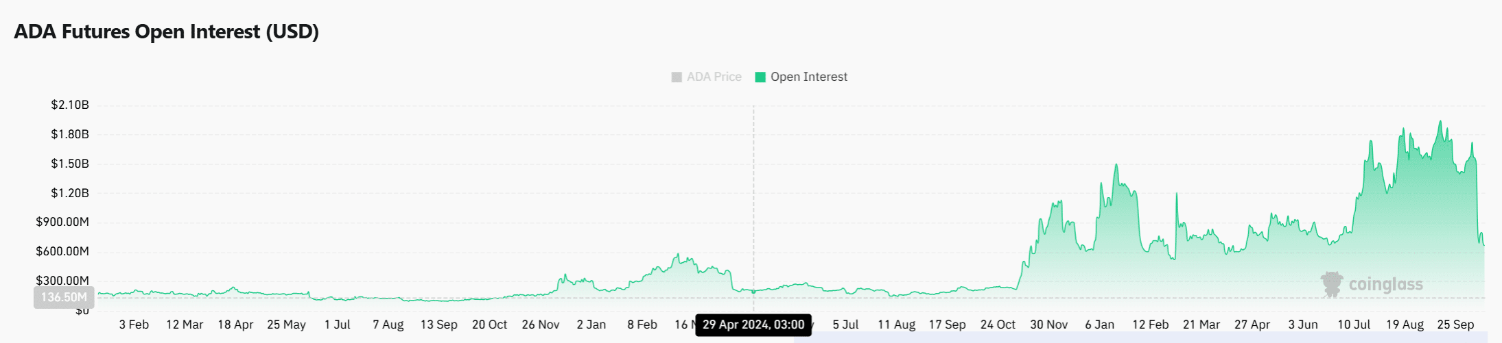
Task: Click the 6 Jan date axis label
Action: (x=1099, y=325)
